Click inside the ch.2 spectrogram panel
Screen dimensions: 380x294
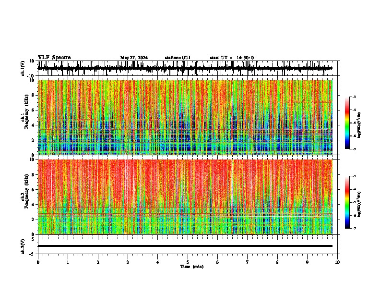(x=185, y=197)
